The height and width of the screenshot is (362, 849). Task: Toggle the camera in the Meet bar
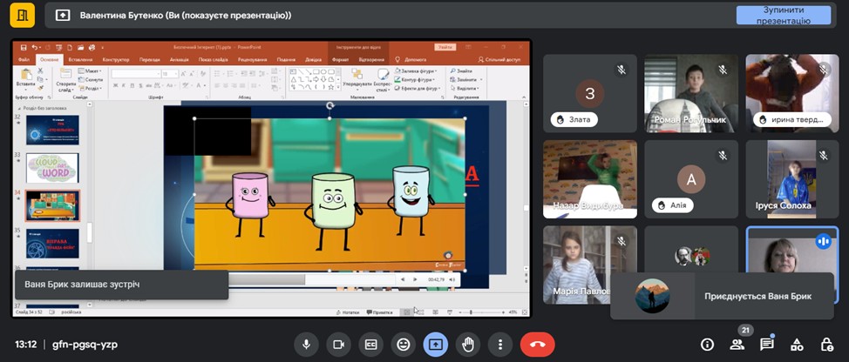tap(338, 345)
